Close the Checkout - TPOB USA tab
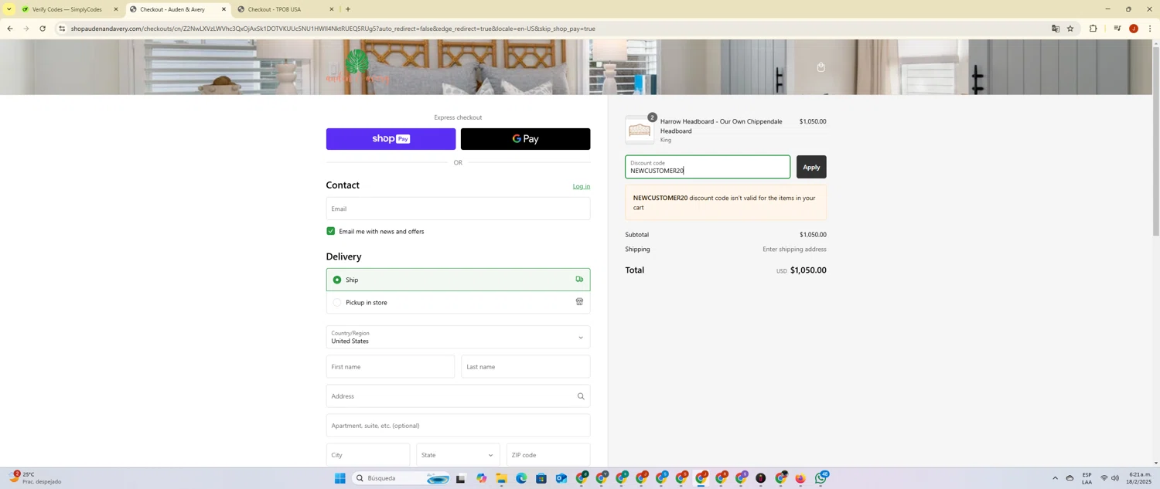 [x=332, y=9]
